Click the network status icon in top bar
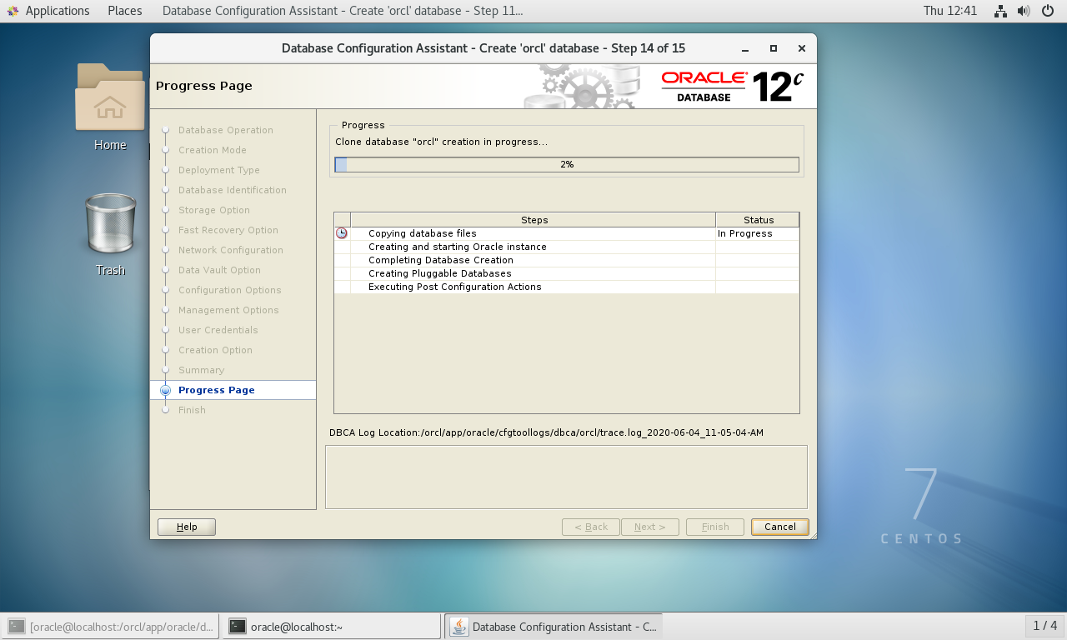 point(1000,11)
